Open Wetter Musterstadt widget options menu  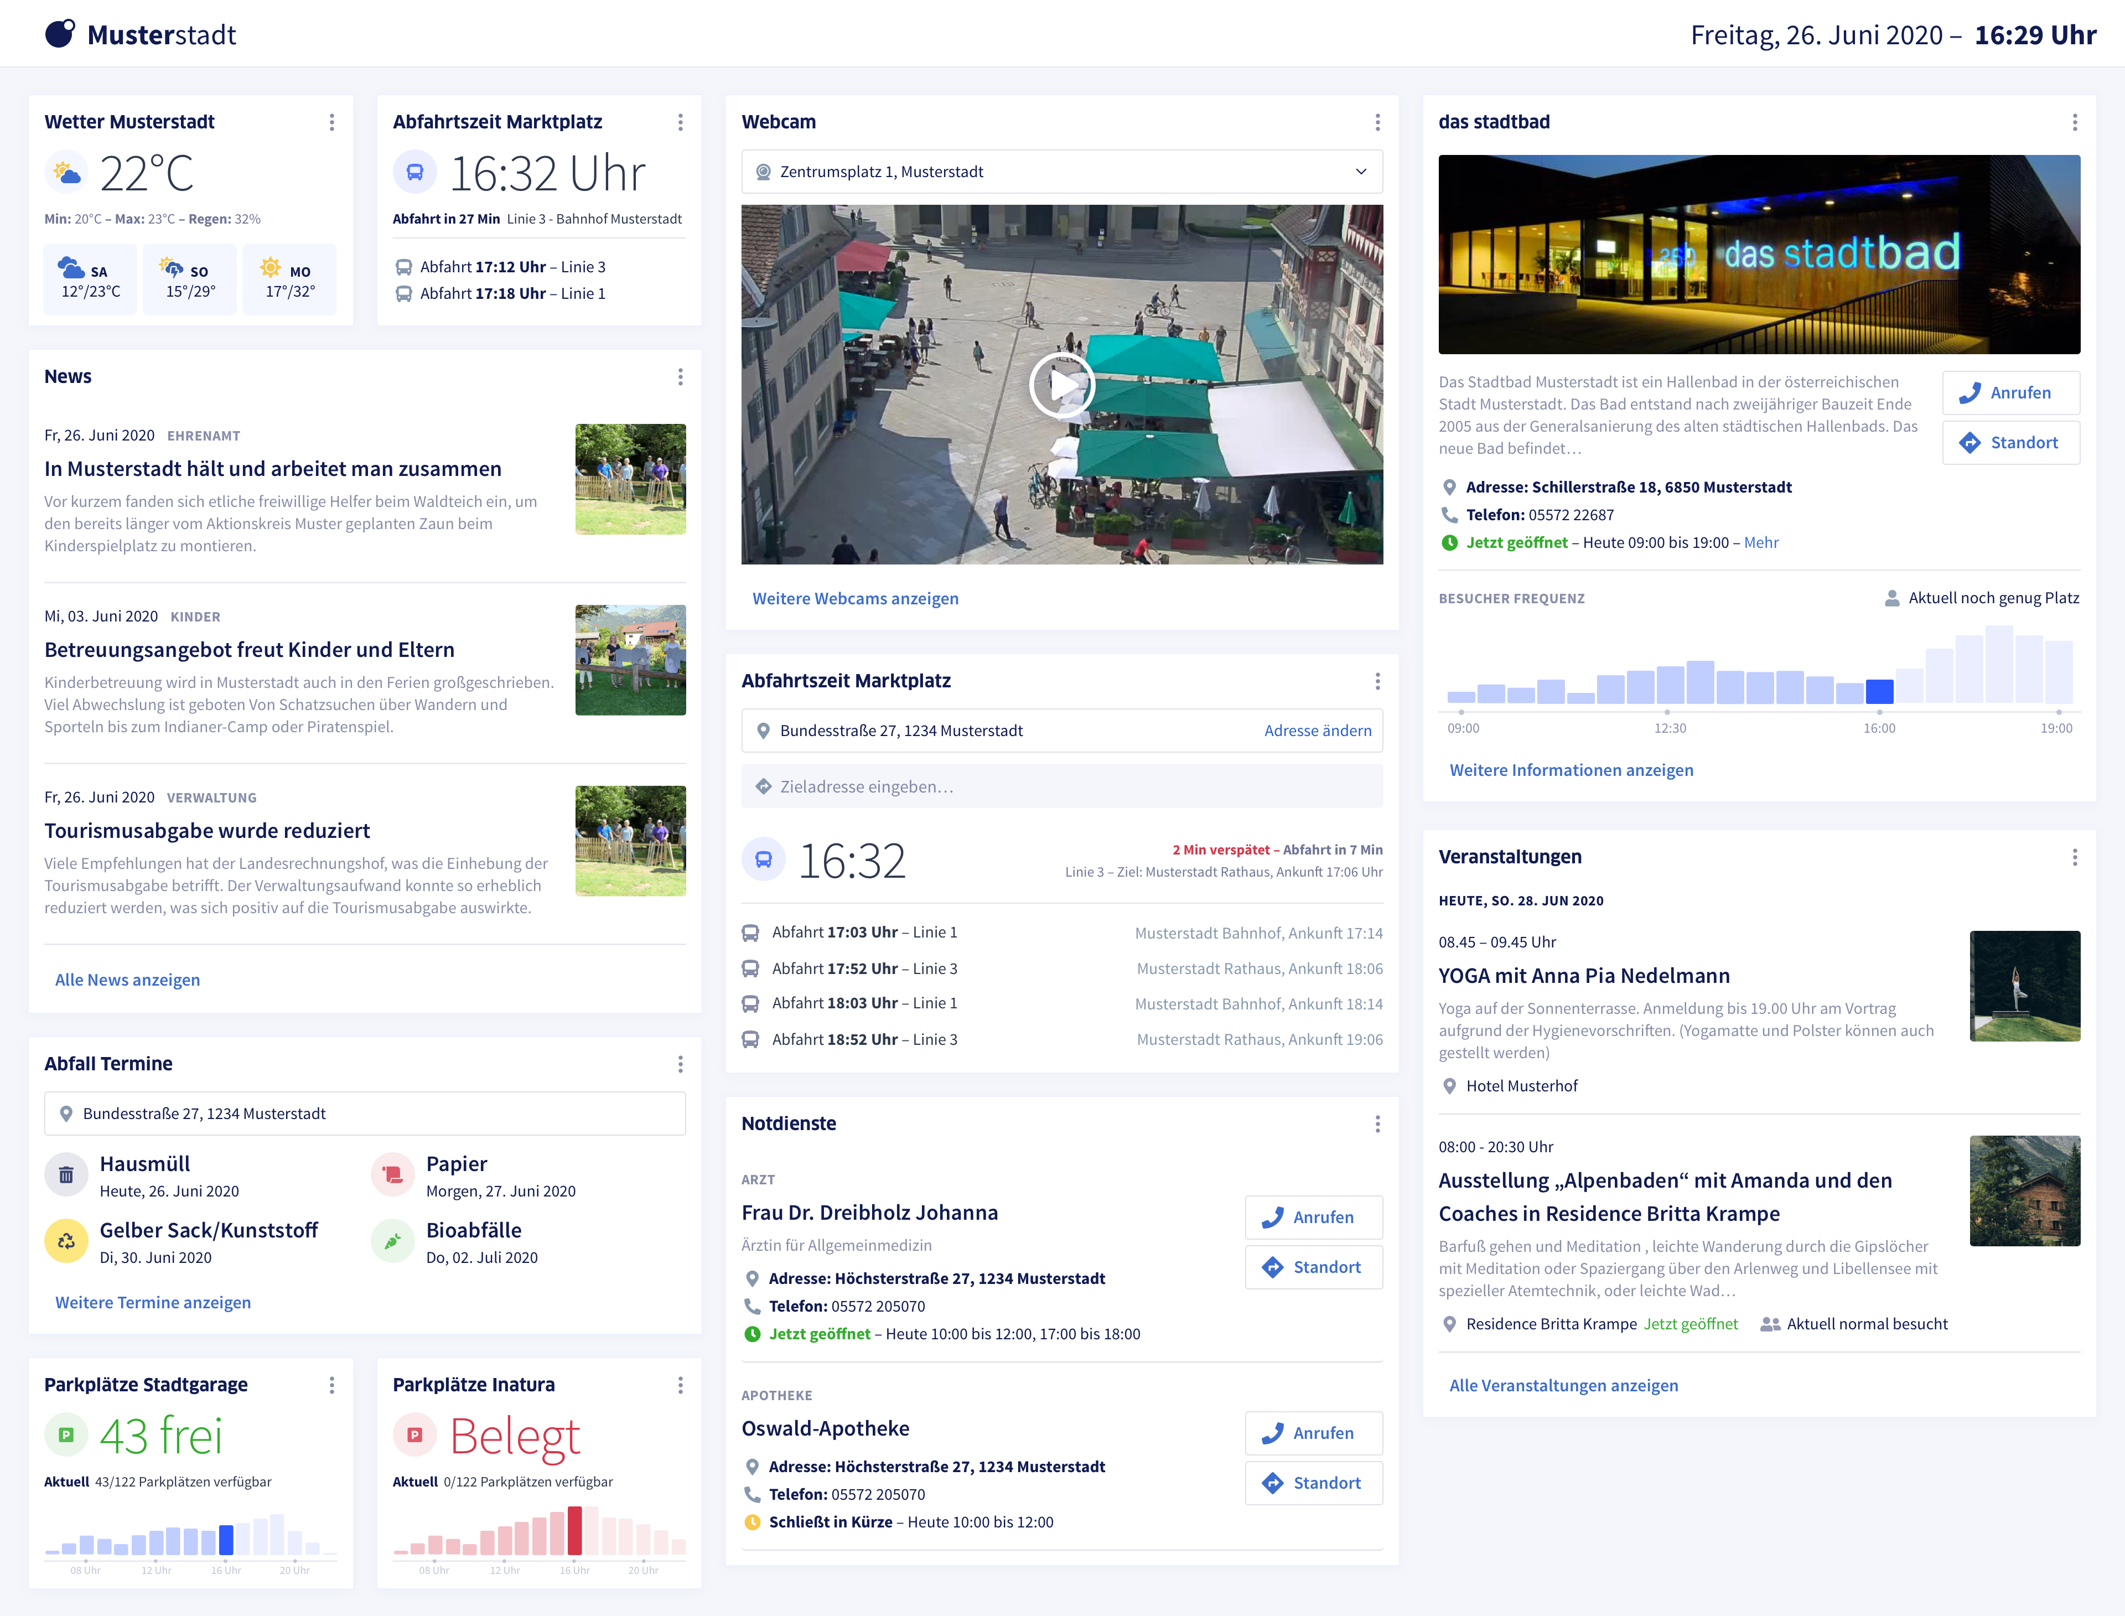click(x=332, y=122)
